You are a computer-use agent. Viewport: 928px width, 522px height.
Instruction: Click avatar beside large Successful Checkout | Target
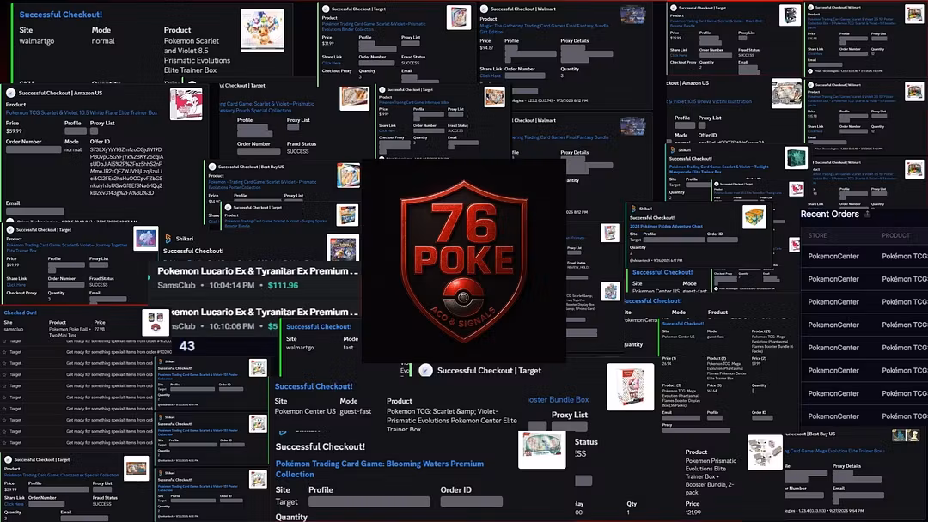425,371
